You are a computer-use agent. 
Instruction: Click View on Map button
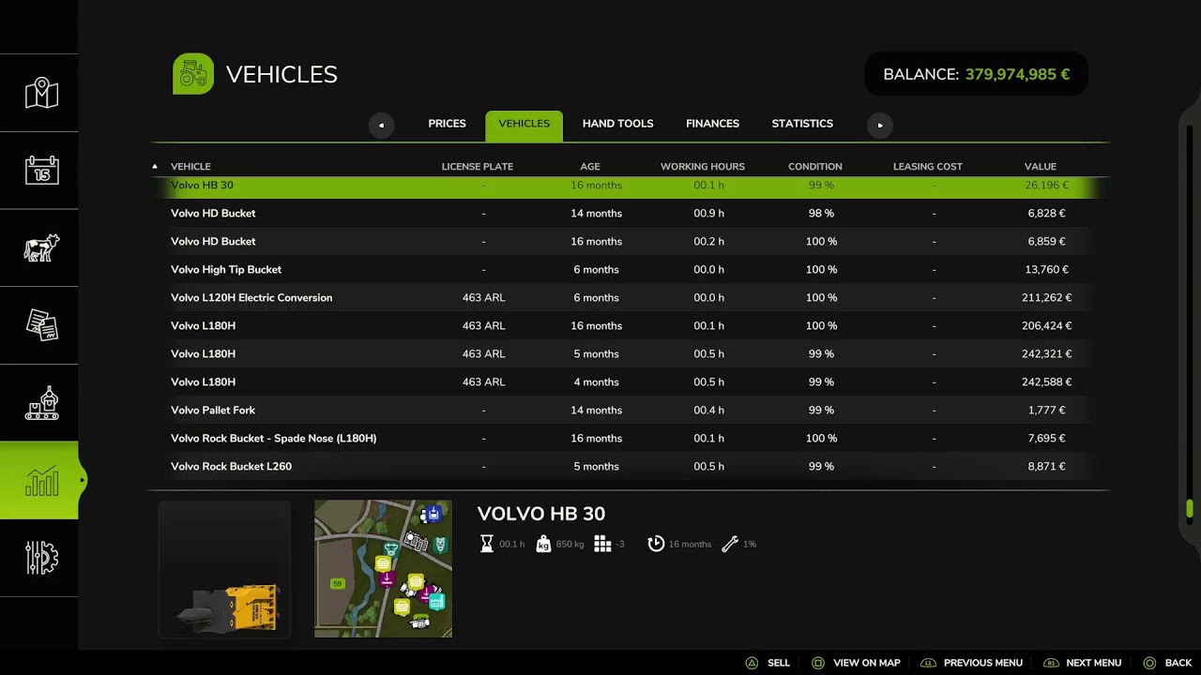(856, 663)
